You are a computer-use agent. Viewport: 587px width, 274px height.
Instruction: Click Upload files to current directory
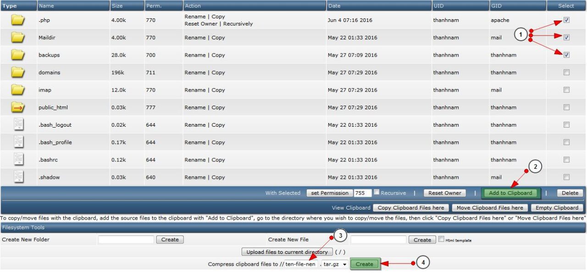pos(287,252)
